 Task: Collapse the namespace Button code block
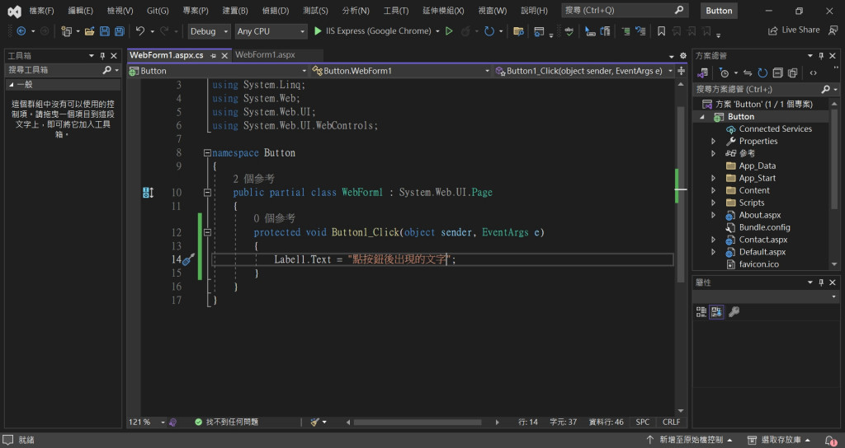coord(207,153)
